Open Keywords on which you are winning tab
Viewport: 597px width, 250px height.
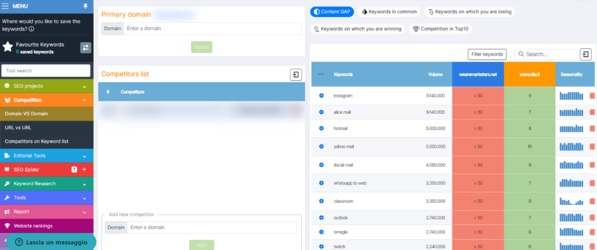click(x=357, y=29)
